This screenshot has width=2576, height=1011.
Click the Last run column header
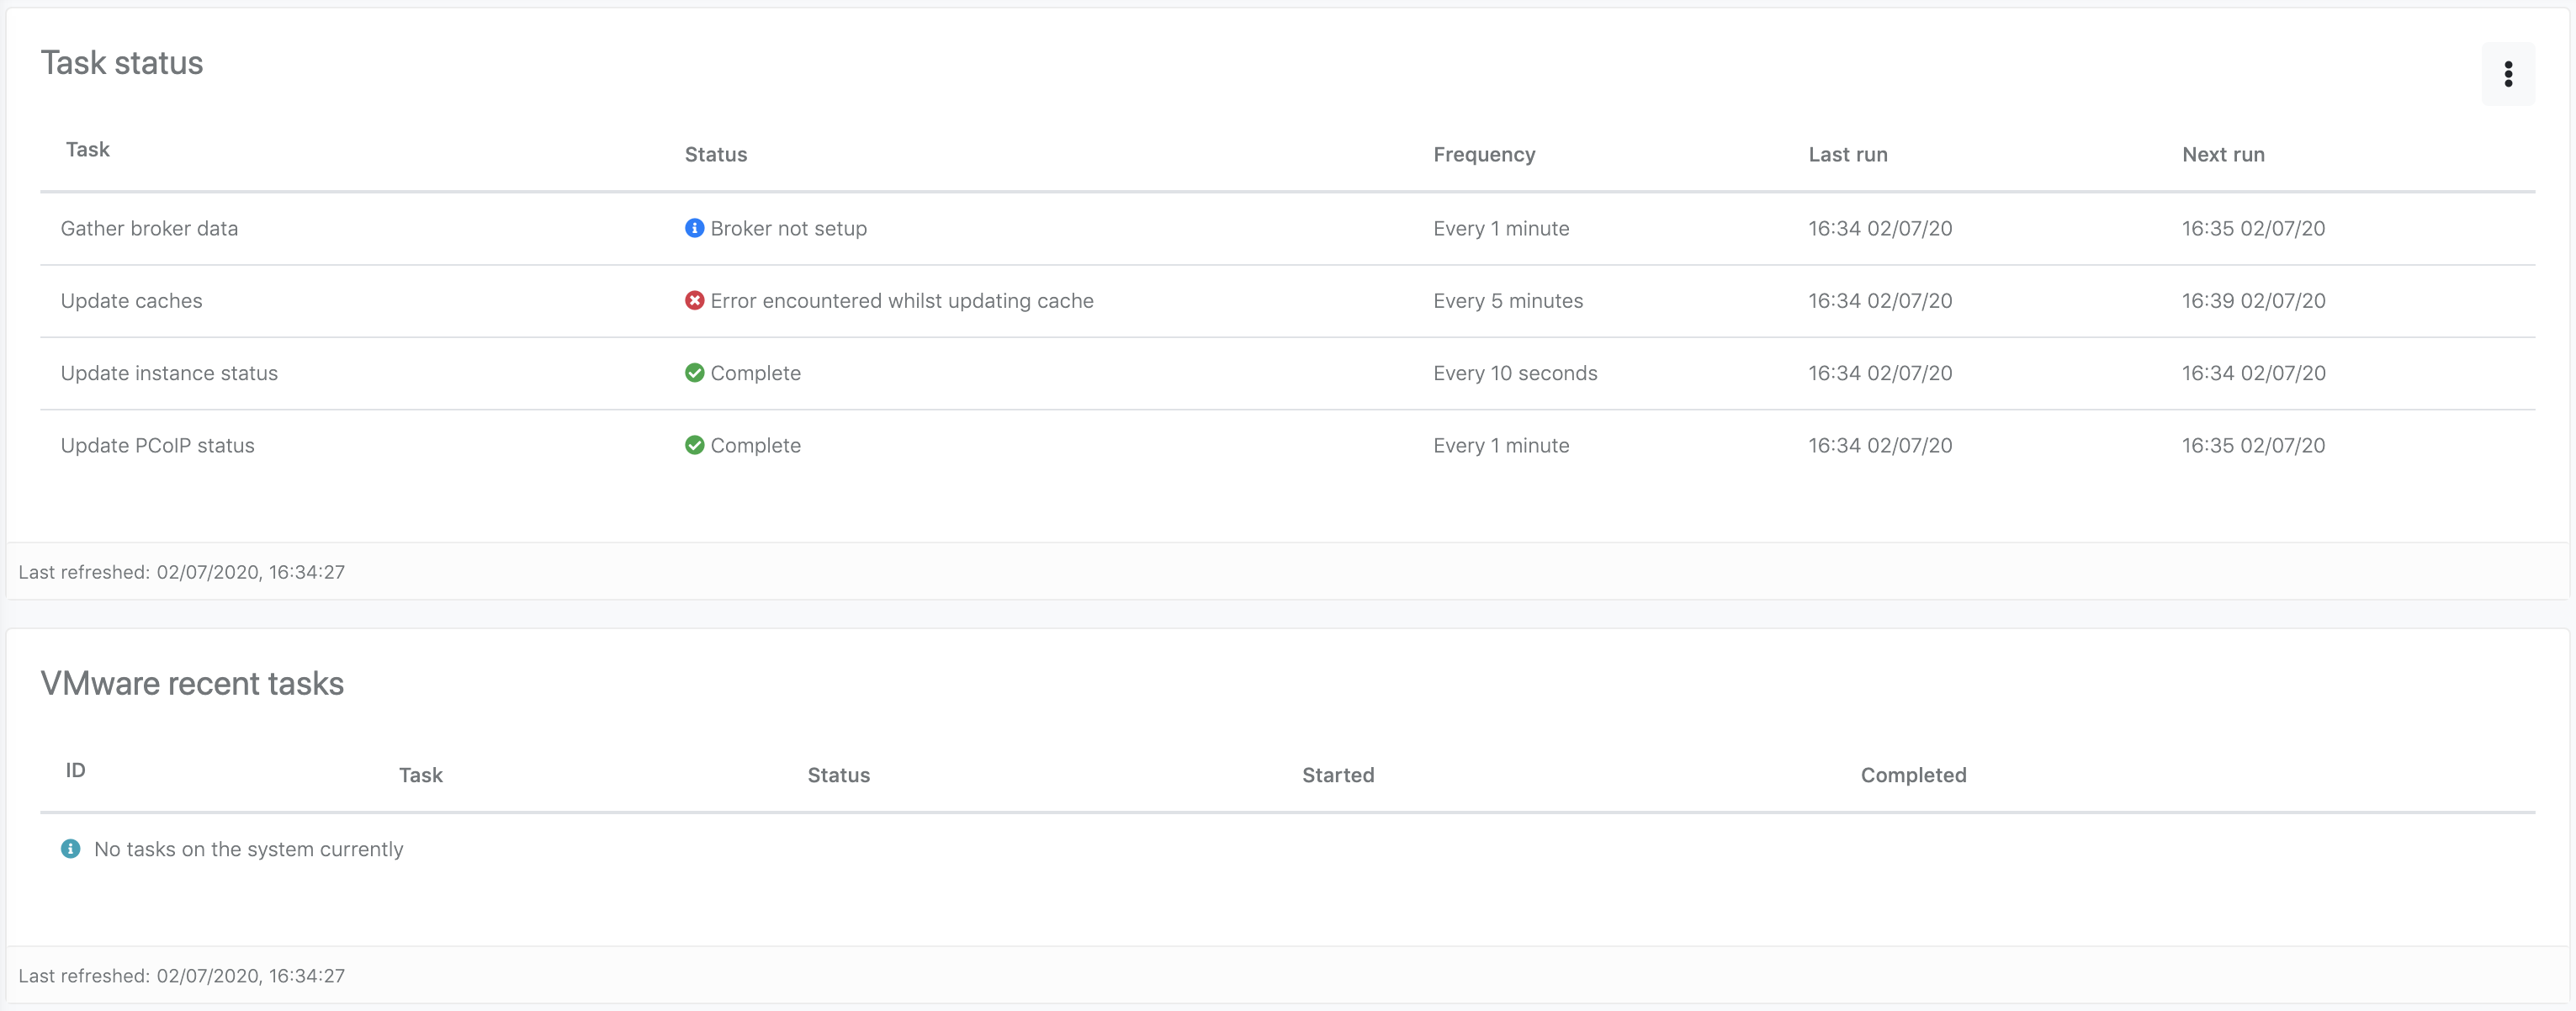(1847, 154)
